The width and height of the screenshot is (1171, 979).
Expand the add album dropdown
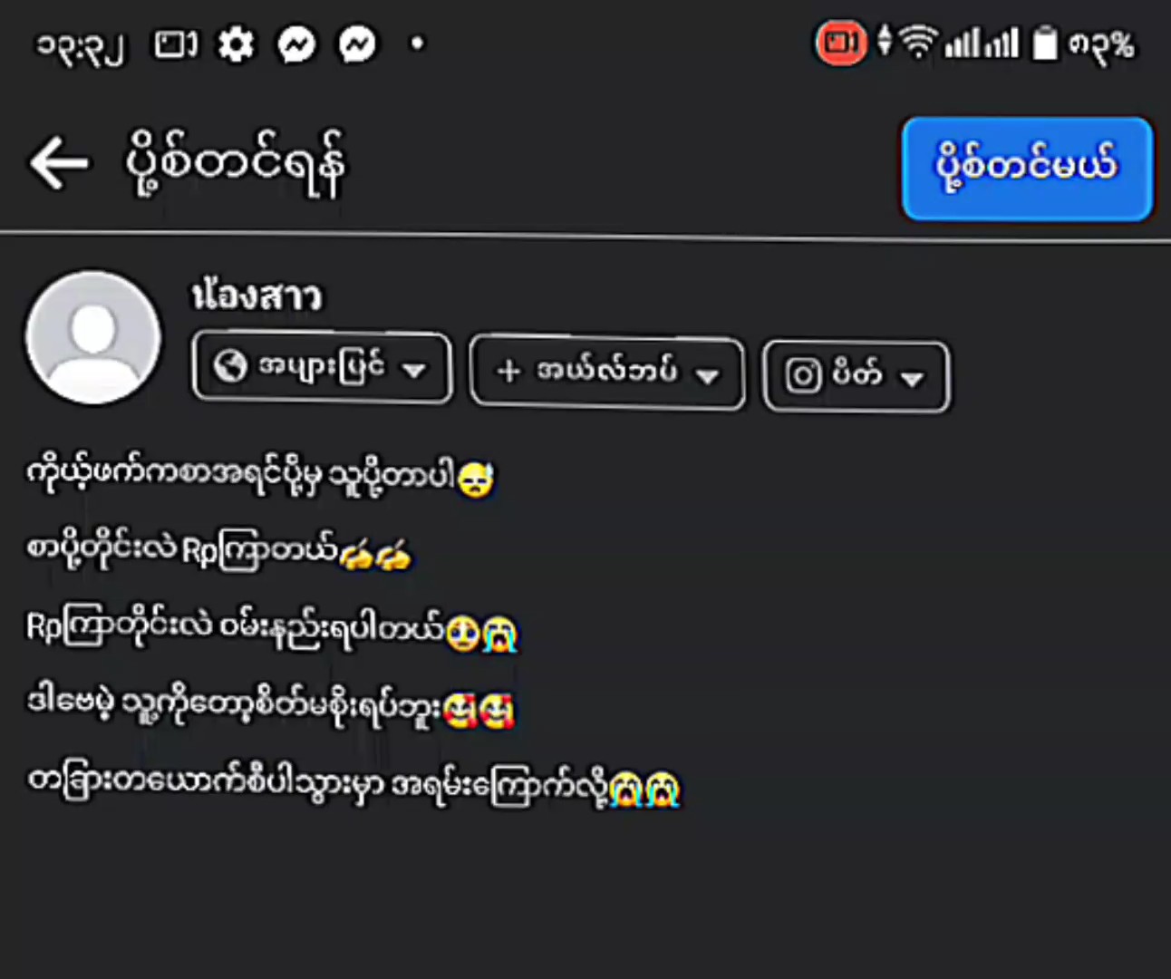(x=606, y=372)
